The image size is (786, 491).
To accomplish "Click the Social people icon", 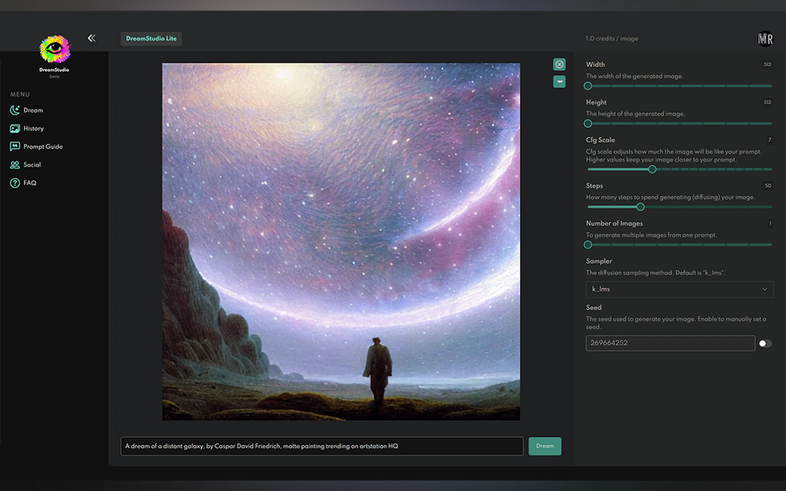I will tap(15, 165).
